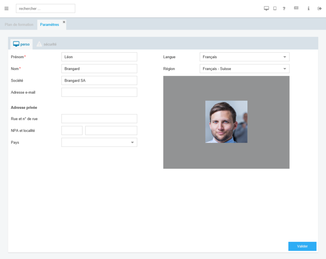Click the profile photo thumbnail
The image size is (326, 259).
pyautogui.click(x=226, y=122)
